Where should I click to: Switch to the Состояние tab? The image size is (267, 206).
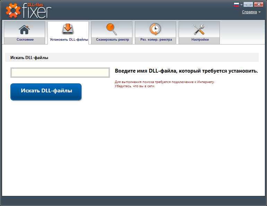pos(24,33)
